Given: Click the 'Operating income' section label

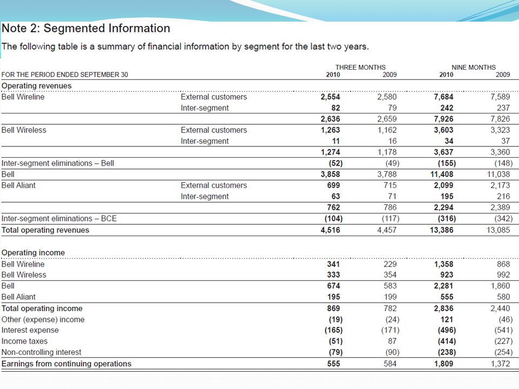Looking at the screenshot, I should (33, 253).
